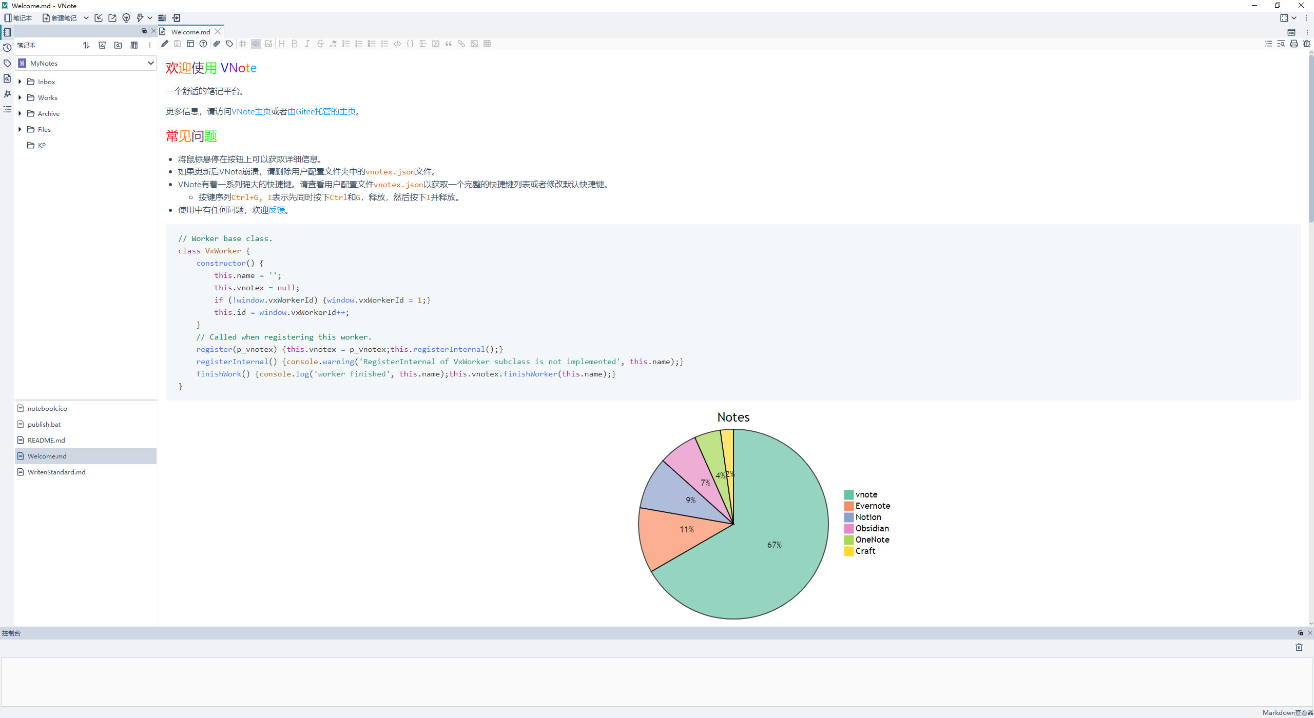
Task: Open the 由Gitee托管的主页 link
Action: [322, 111]
